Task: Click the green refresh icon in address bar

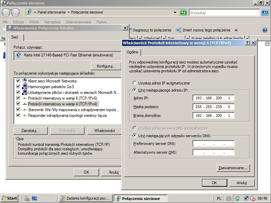Action: tap(183, 12)
